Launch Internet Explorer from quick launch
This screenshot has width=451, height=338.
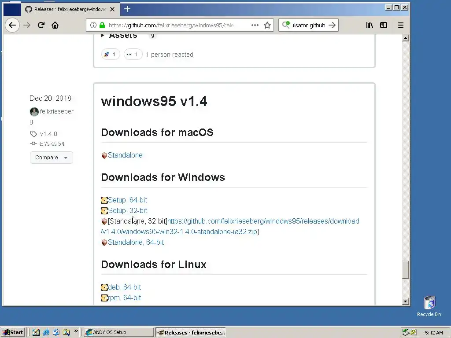(46, 332)
